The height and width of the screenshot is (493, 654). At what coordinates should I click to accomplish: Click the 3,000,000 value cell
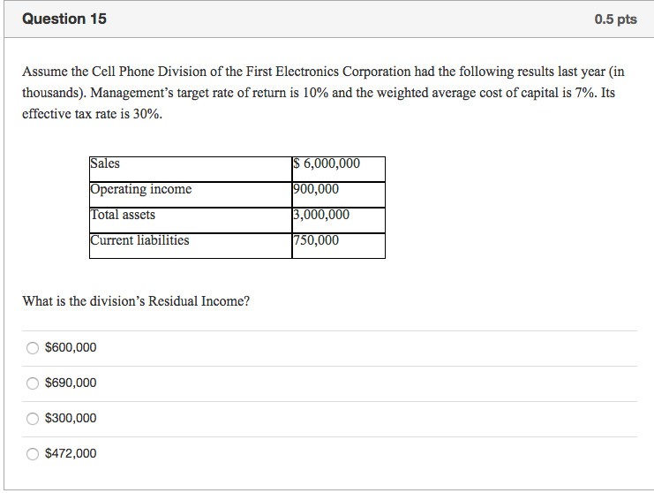tap(338, 216)
